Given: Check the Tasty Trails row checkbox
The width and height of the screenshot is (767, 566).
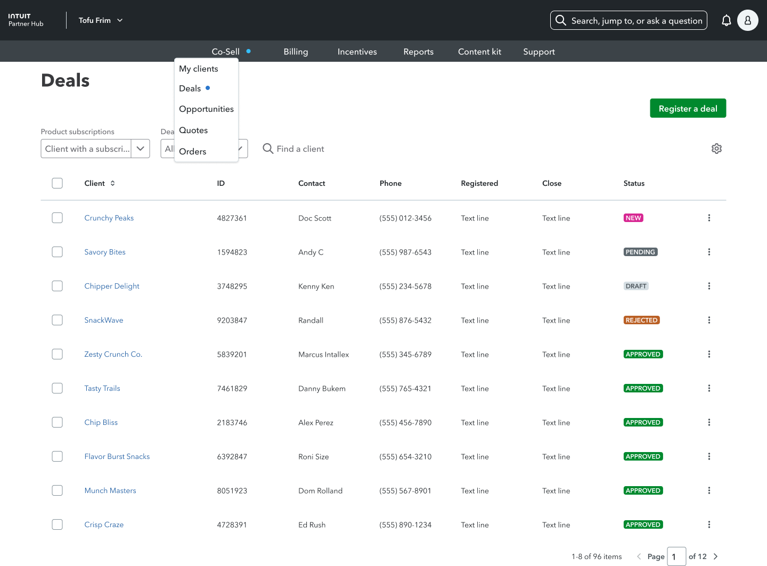Looking at the screenshot, I should coord(58,388).
